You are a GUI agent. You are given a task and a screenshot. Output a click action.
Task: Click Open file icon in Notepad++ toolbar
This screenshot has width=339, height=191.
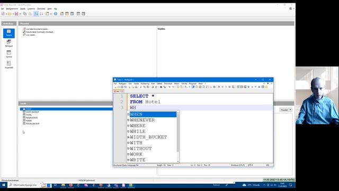point(119,87)
